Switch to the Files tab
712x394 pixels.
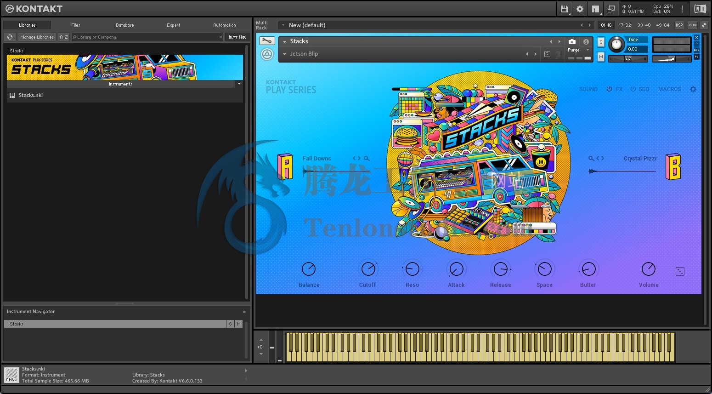pos(76,25)
